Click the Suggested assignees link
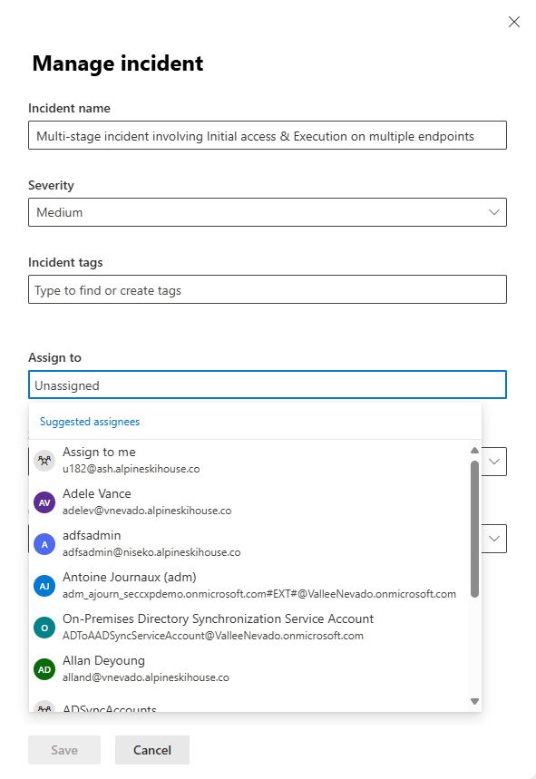This screenshot has width=536, height=779. click(89, 421)
